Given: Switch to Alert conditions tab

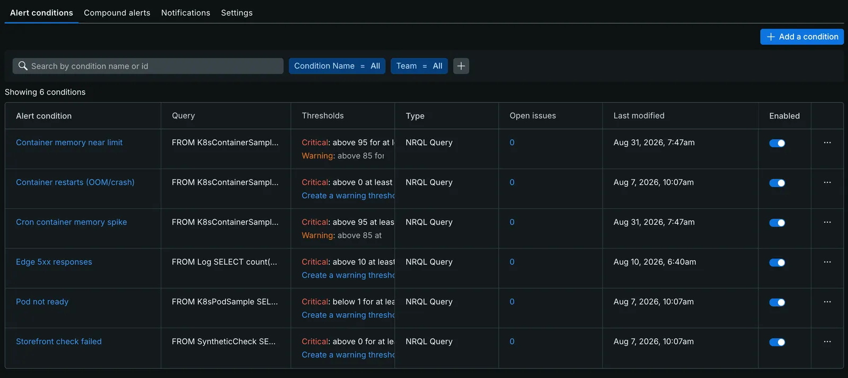Looking at the screenshot, I should 41,13.
